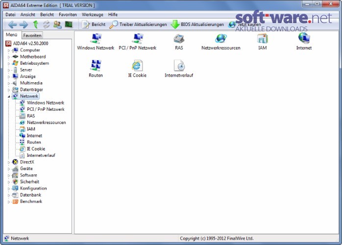Image resolution: width=342 pixels, height=245 pixels.
Task: Expand the Computer tree node
Action: coord(9,50)
